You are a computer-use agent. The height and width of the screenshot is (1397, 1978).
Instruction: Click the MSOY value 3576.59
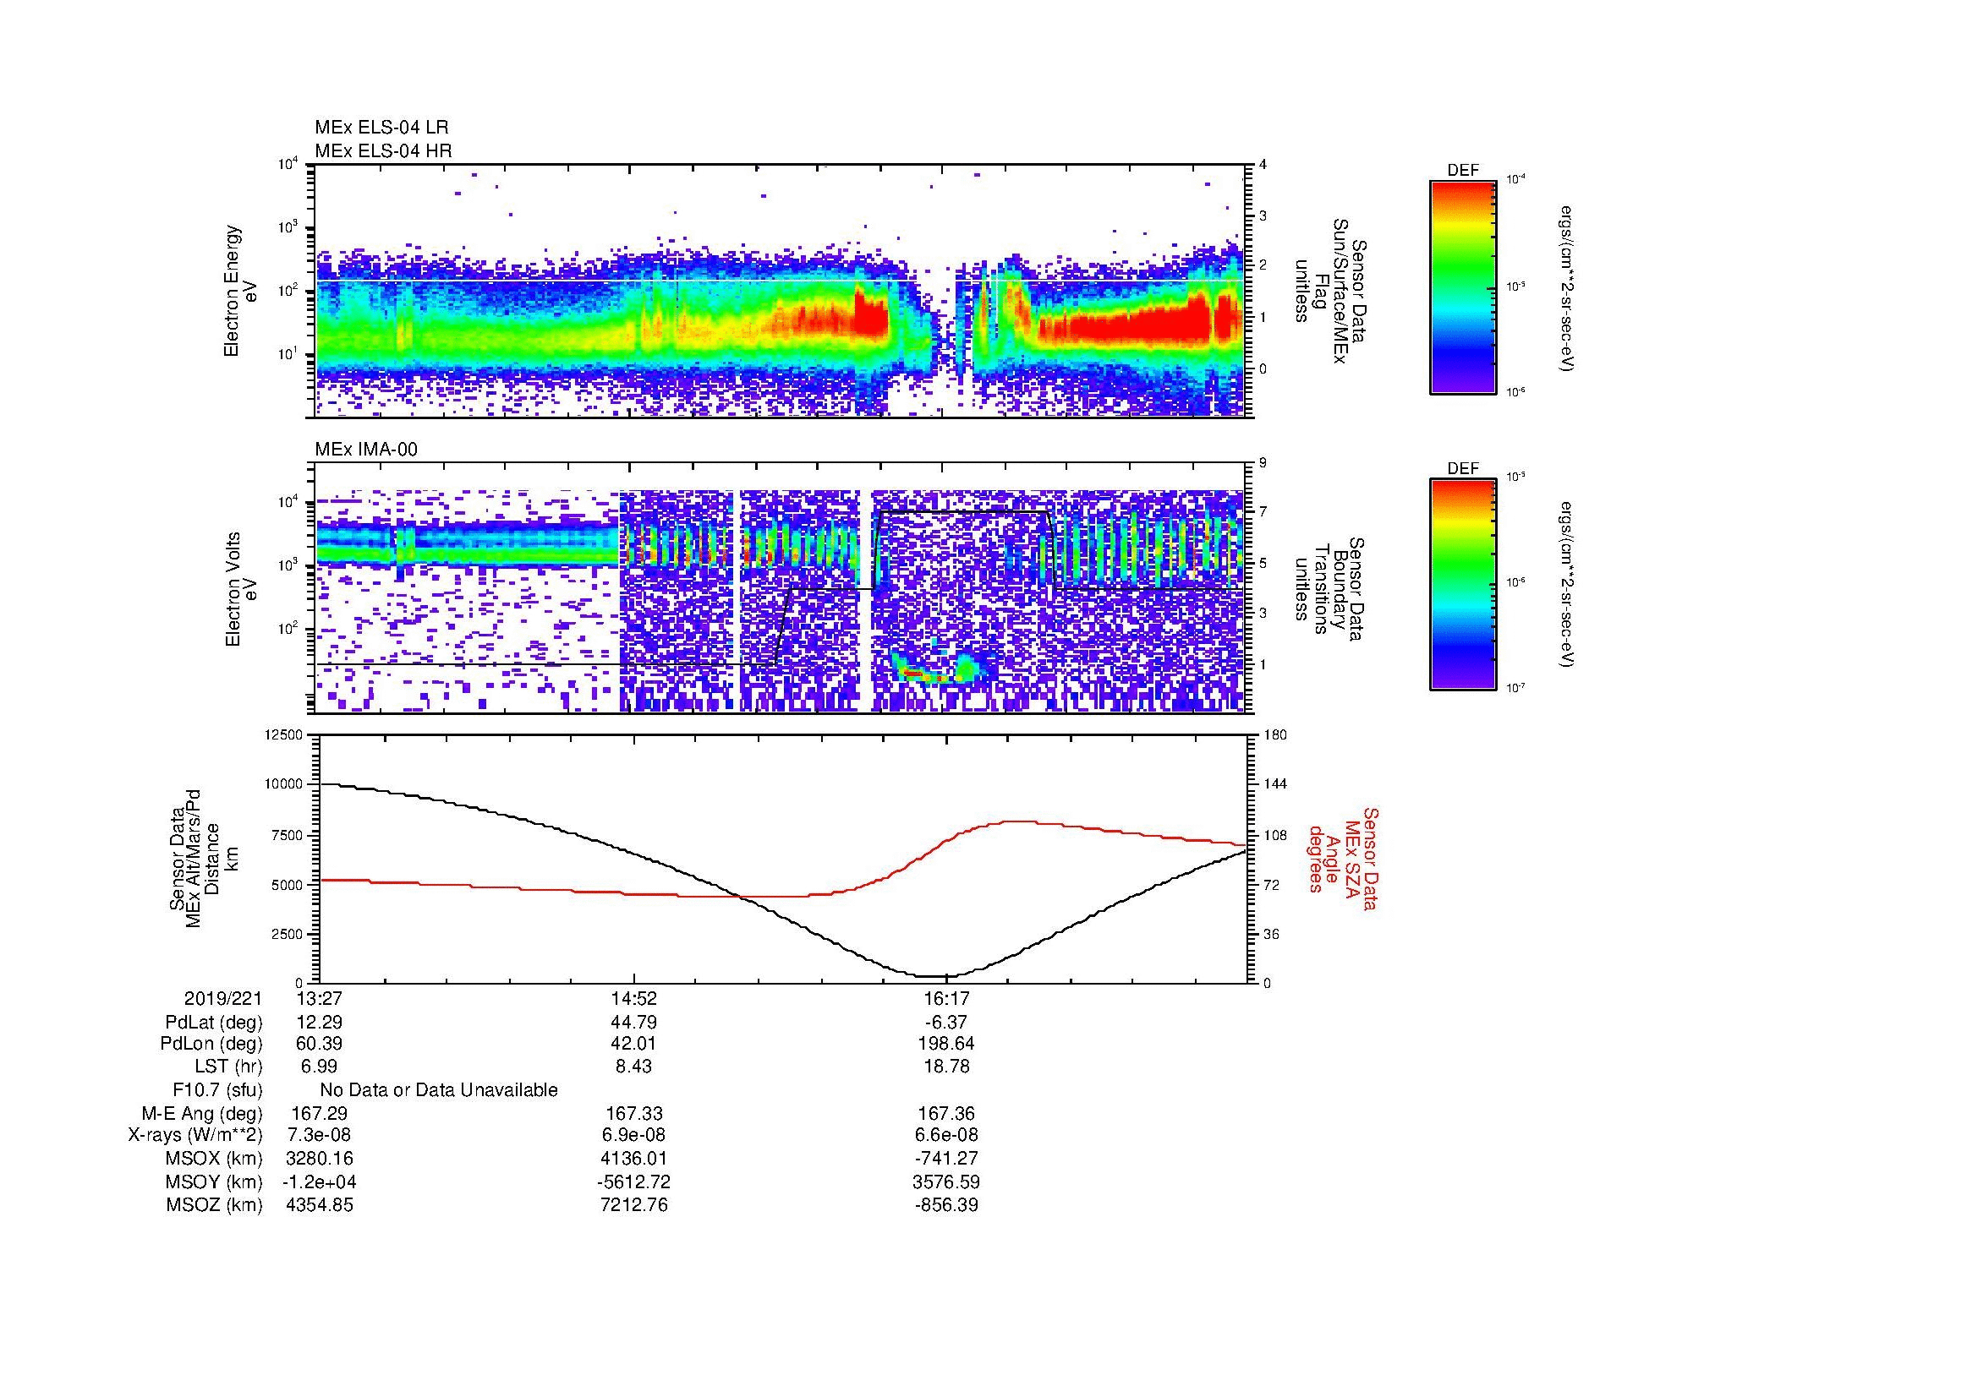[x=946, y=1182]
